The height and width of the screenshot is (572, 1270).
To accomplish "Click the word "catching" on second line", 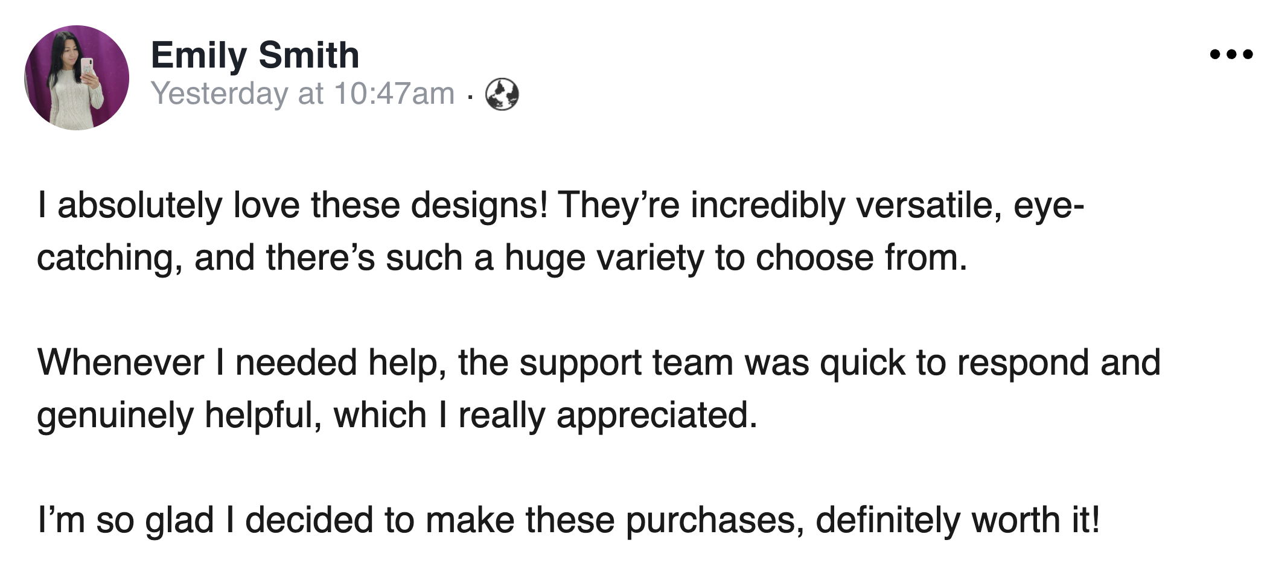I will point(104,258).
